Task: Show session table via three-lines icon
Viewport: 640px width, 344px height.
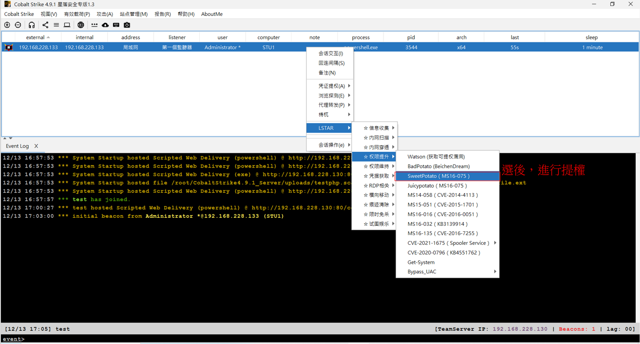Action: point(56,25)
